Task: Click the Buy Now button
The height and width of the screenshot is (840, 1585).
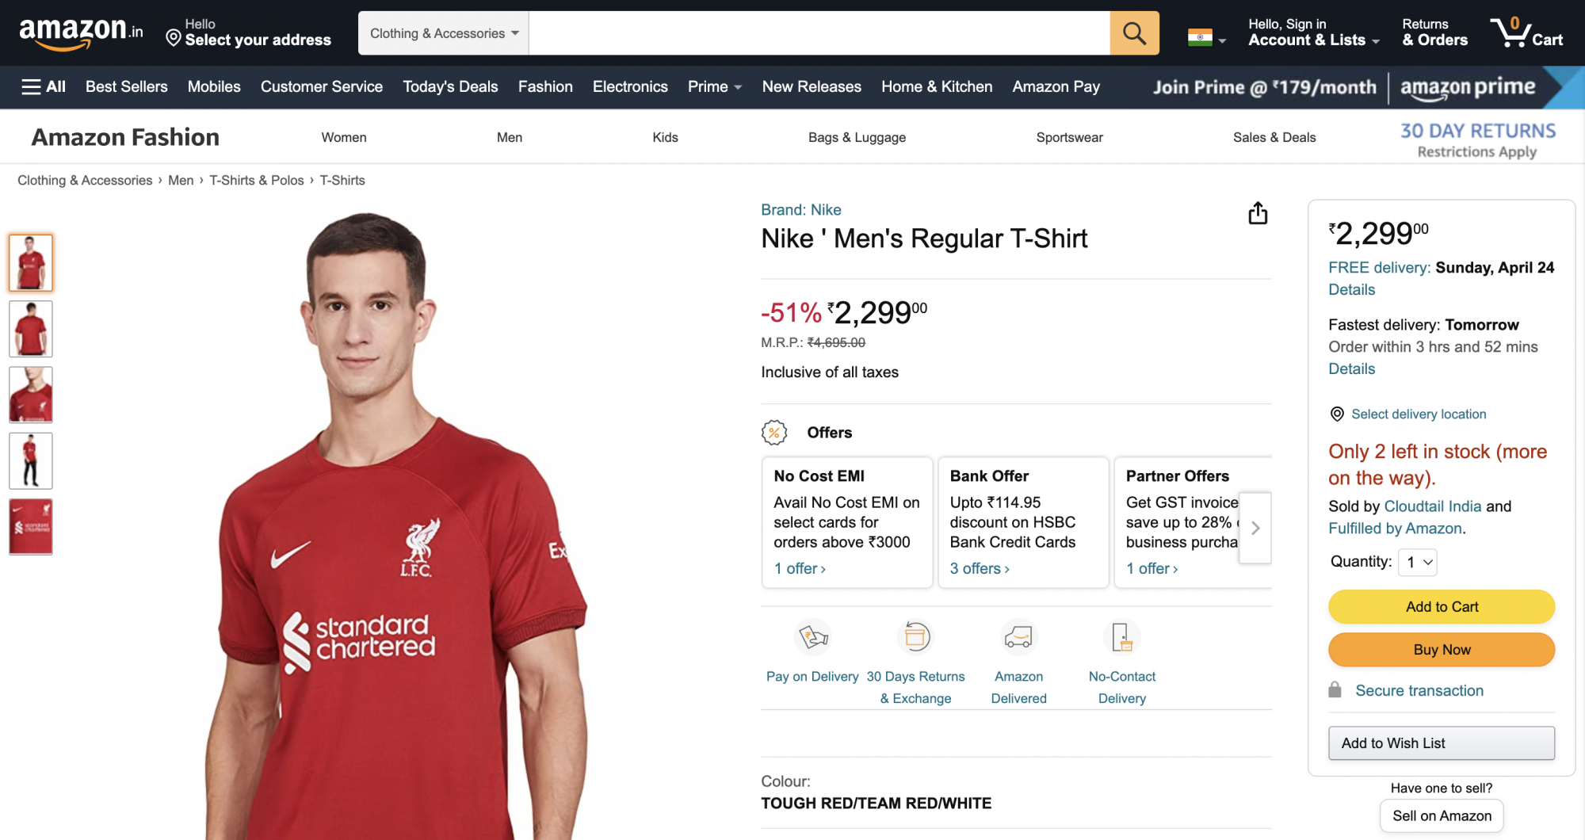Action: (x=1442, y=650)
